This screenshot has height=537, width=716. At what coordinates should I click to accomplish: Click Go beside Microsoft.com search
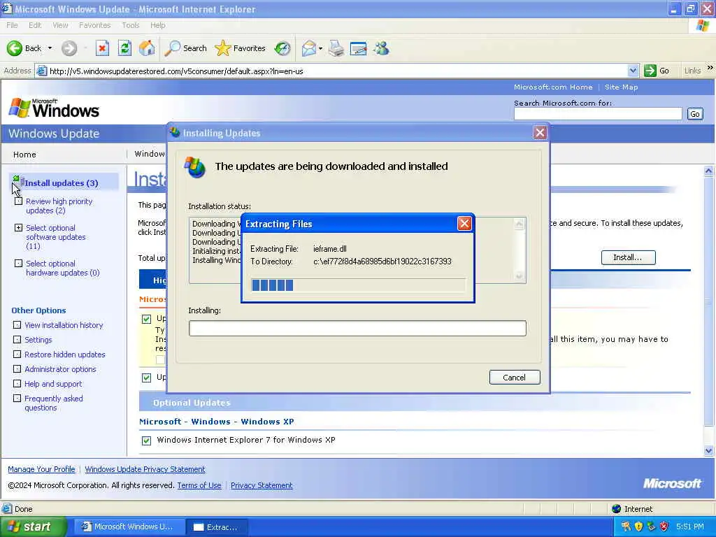(x=695, y=114)
